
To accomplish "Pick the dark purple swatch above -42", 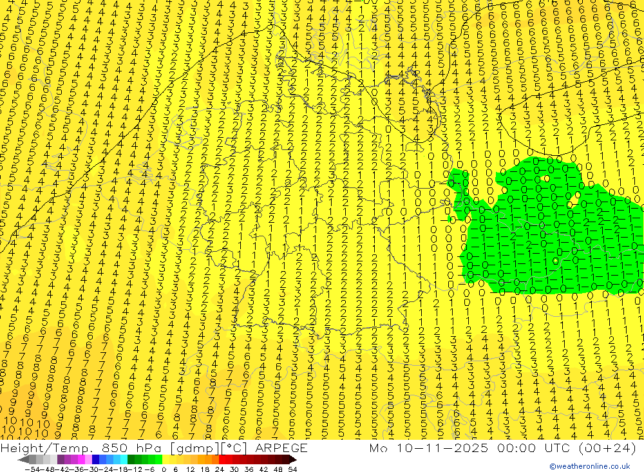I will point(61,460).
